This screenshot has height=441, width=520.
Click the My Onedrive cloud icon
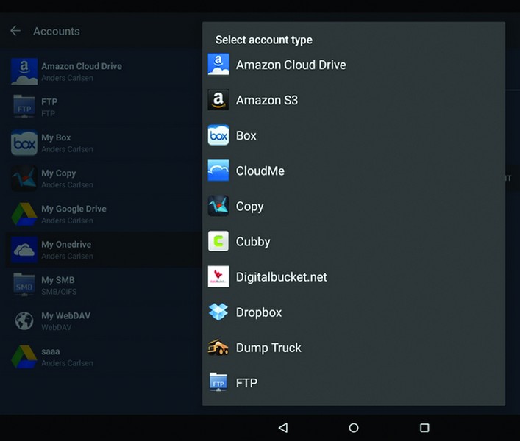[x=24, y=249]
